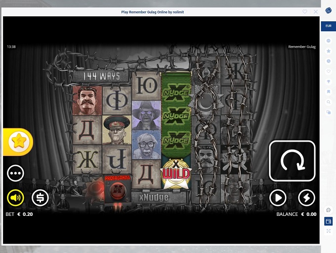Click the bookmark icon in right sidebar
Screen dimensions: 336x253
click(x=329, y=92)
